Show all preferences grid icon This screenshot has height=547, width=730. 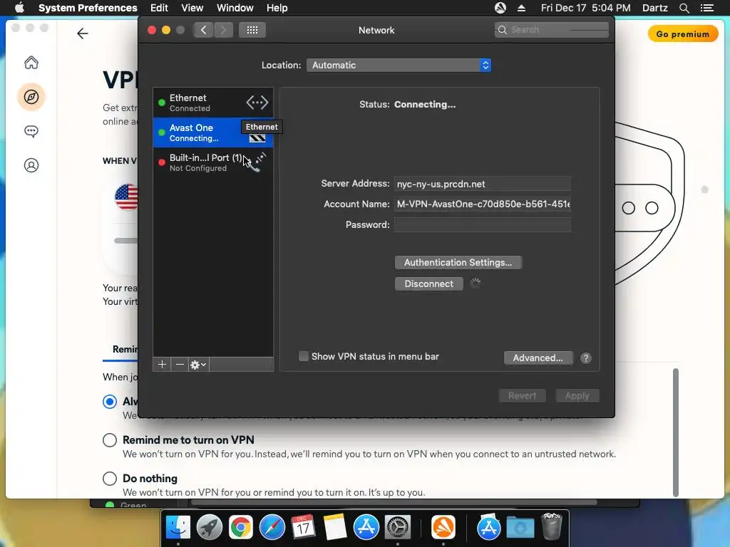(x=252, y=30)
